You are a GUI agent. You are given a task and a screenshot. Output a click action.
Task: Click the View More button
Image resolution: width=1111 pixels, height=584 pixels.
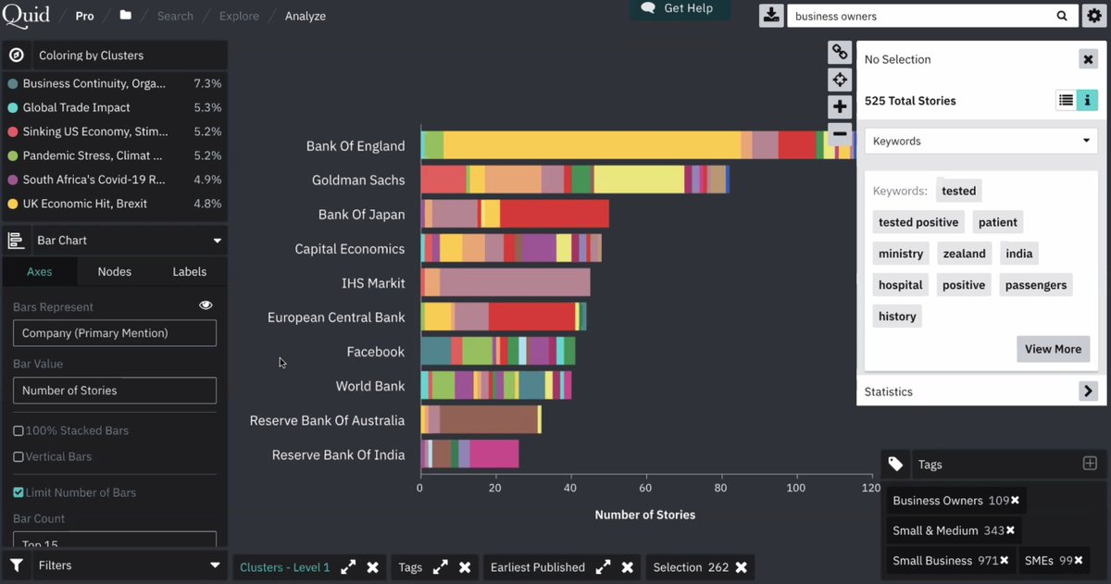tap(1053, 349)
